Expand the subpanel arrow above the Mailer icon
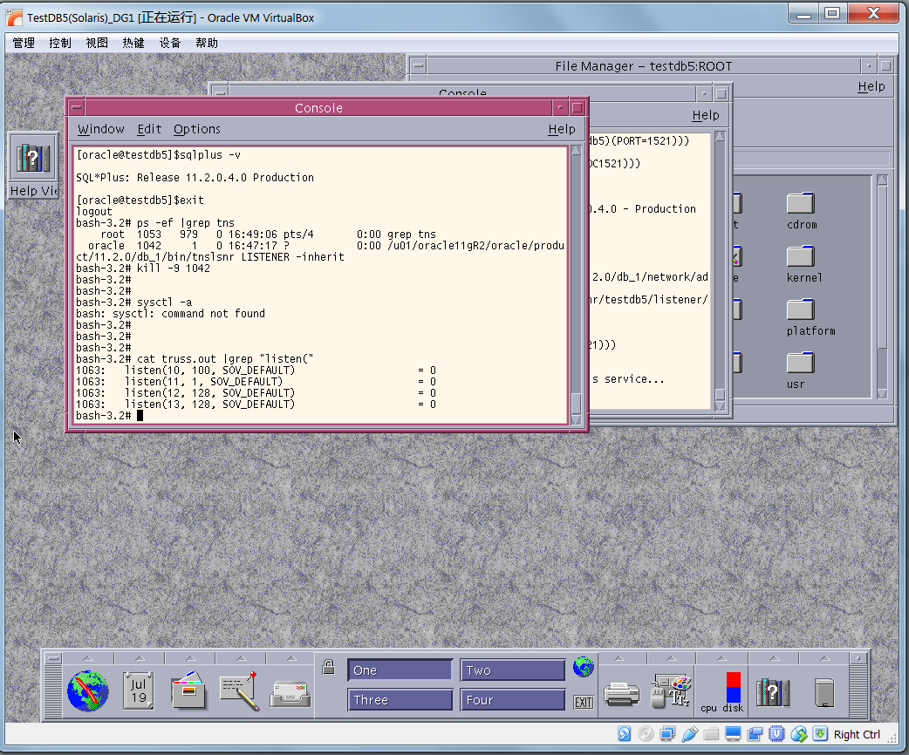Screen dimensions: 909x755 [291, 658]
